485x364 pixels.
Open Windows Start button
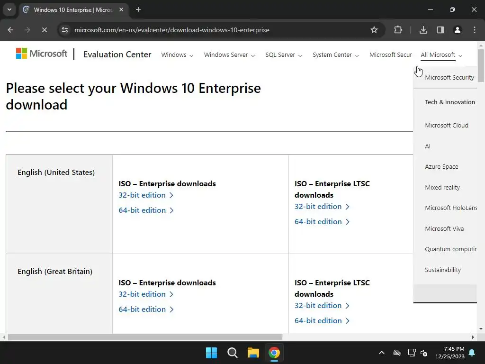[x=212, y=353]
